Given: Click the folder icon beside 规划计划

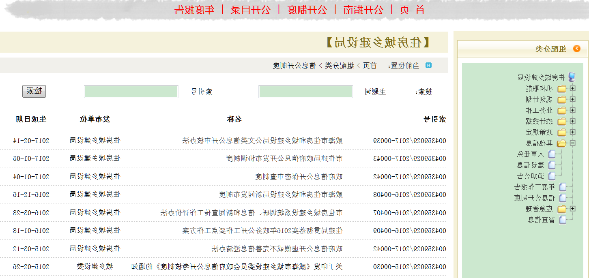Looking at the screenshot, I should point(562,99).
